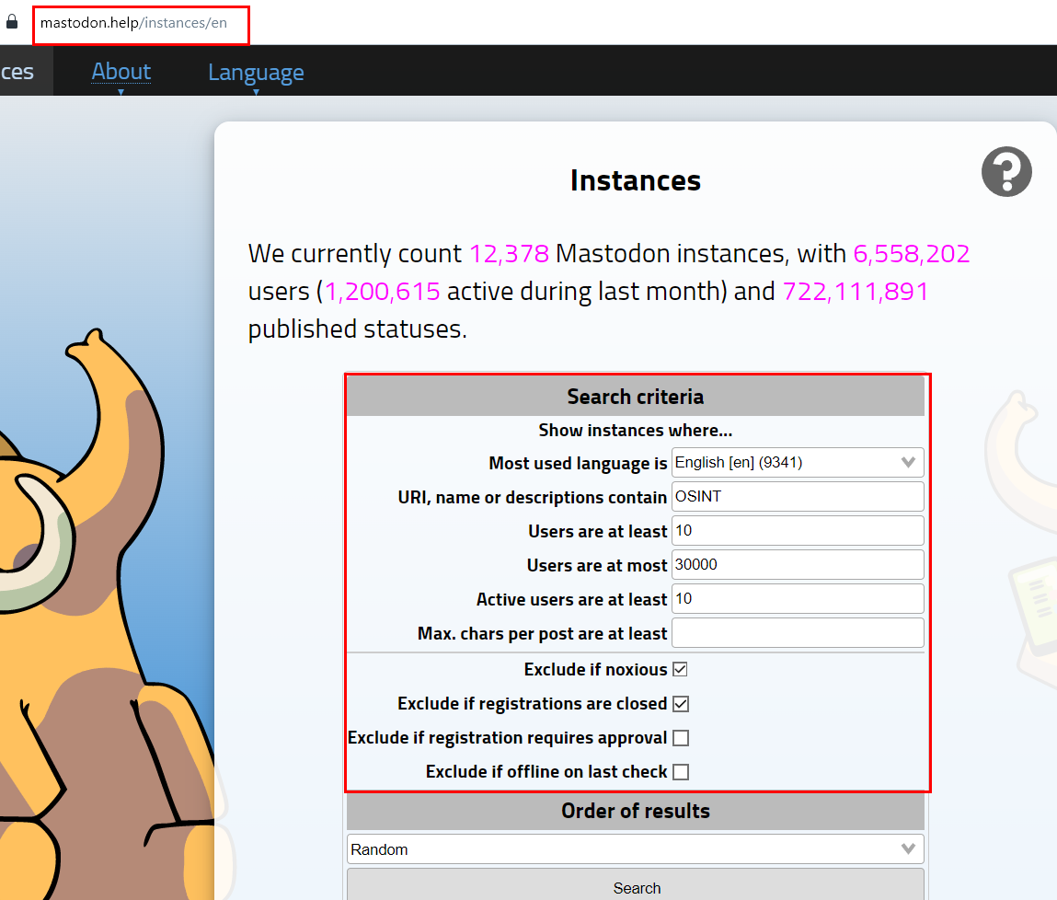Image resolution: width=1057 pixels, height=900 pixels.
Task: Focus the Users are at least field
Action: click(798, 531)
